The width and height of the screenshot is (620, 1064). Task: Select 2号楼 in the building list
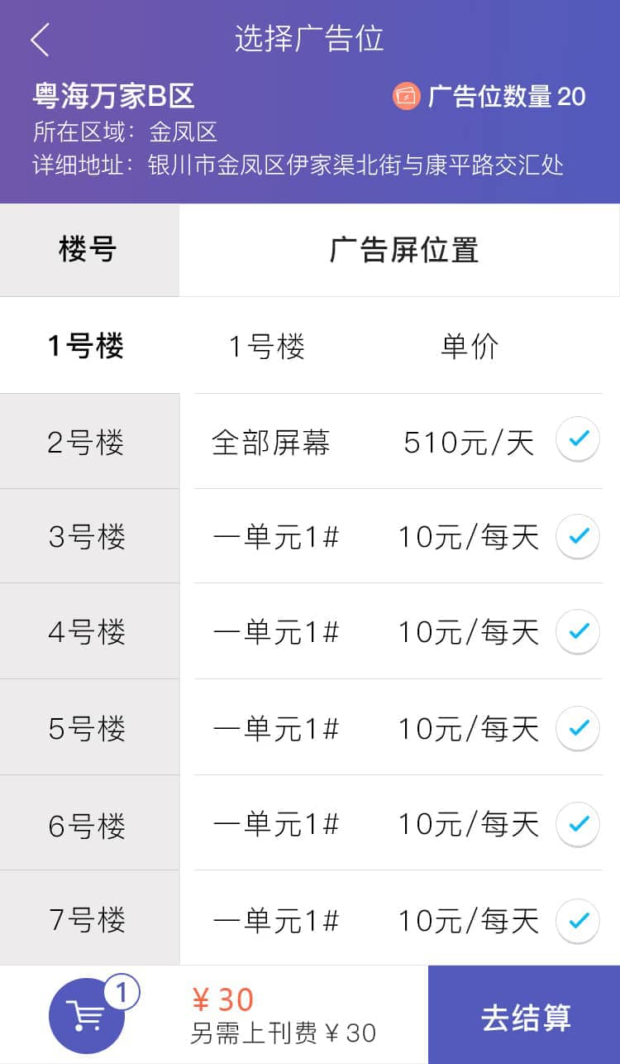coord(87,443)
